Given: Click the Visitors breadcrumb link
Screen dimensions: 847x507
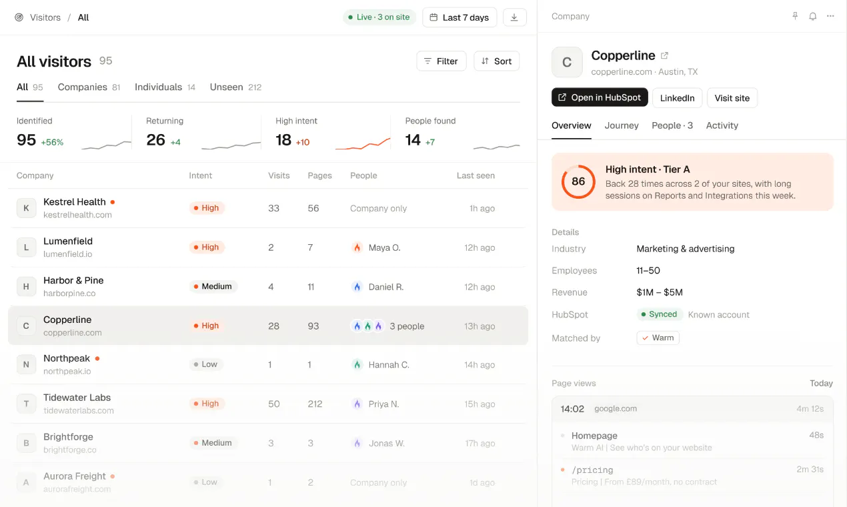Looking at the screenshot, I should (x=45, y=17).
